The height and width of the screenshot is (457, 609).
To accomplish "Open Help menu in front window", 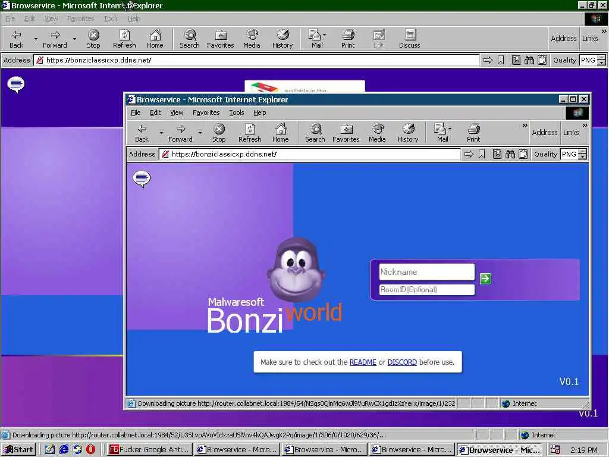I will pos(260,112).
